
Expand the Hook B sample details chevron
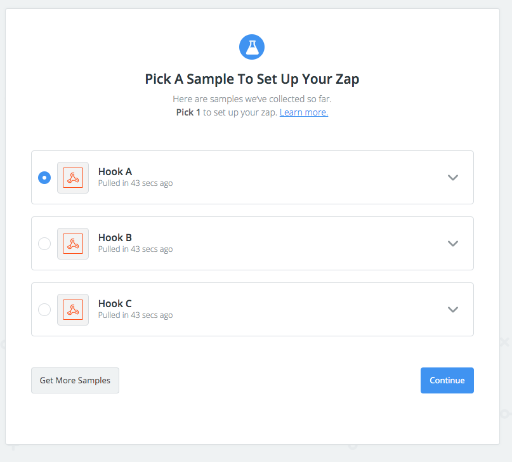pos(453,244)
